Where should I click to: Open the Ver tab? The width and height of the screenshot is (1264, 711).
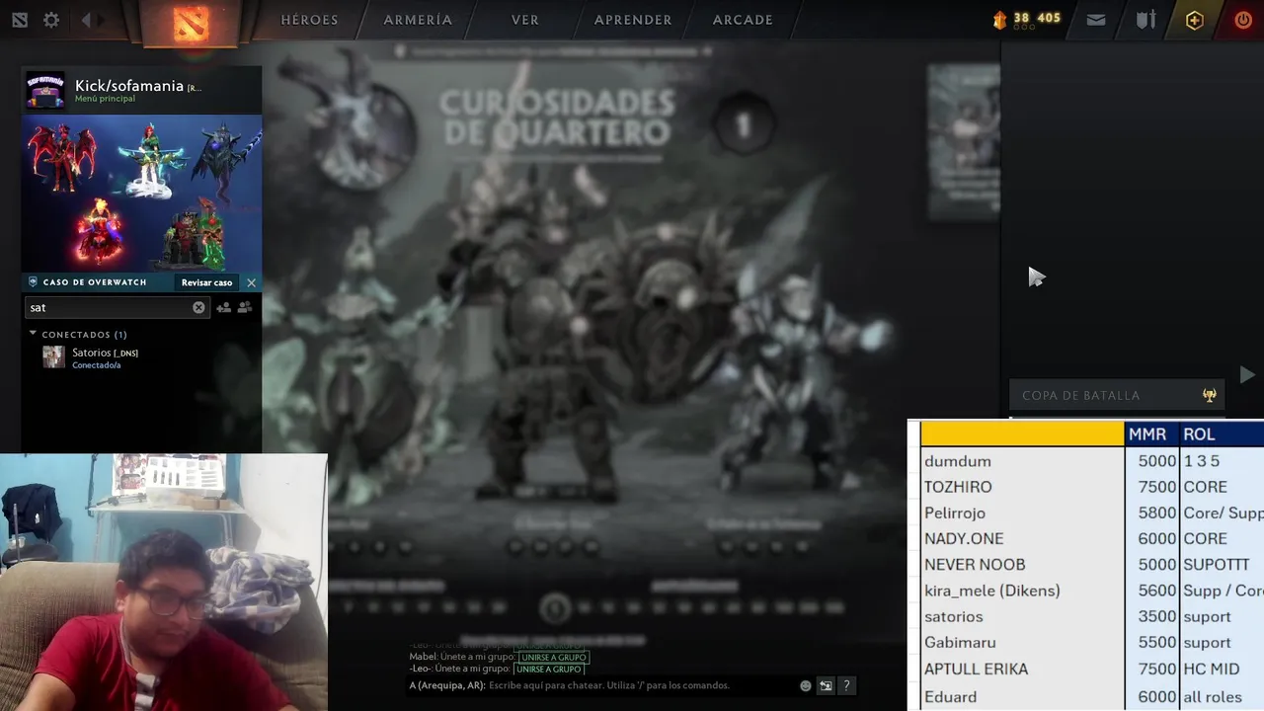[x=525, y=20]
